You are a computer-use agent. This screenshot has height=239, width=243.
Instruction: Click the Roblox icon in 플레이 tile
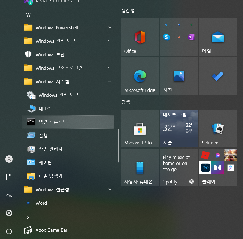click(205, 155)
